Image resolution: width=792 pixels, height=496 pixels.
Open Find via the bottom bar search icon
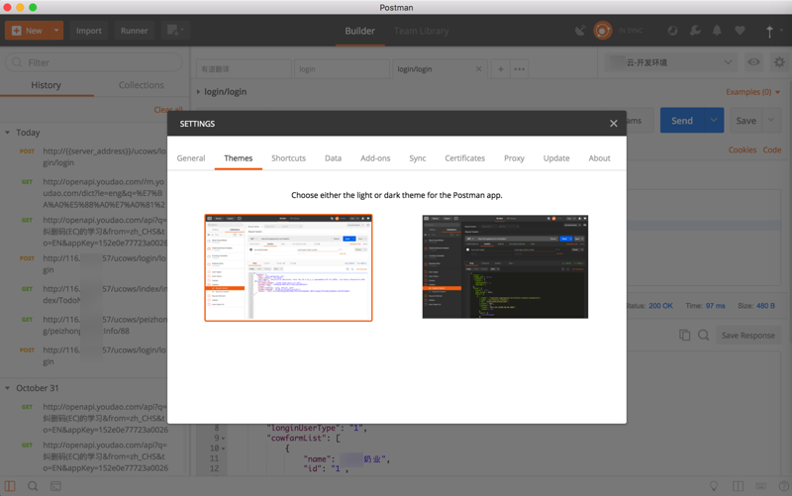coord(33,486)
